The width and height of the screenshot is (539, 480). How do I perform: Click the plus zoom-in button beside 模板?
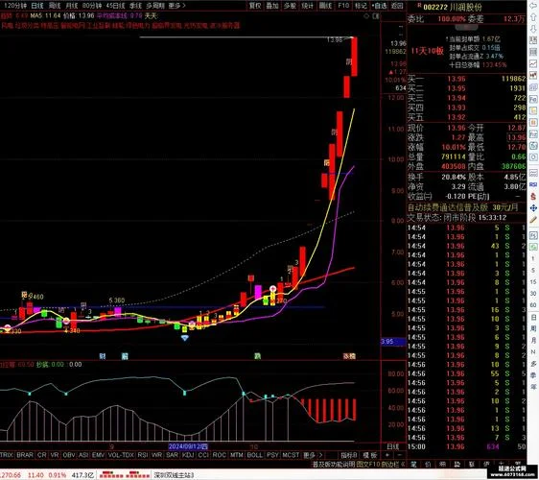click(x=387, y=455)
